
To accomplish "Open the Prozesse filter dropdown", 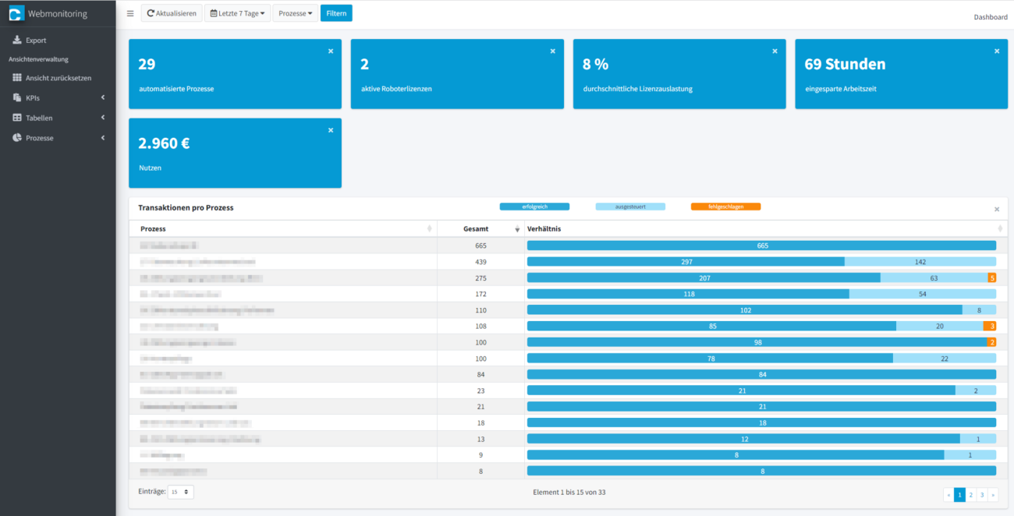I will point(295,12).
